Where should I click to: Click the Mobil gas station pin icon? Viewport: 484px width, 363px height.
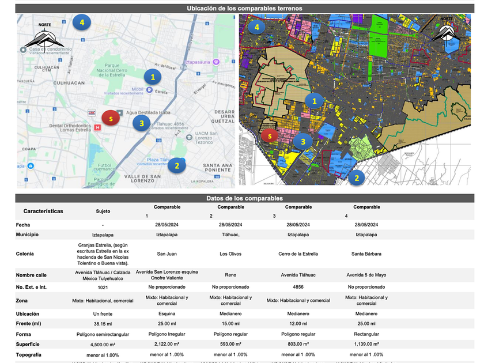[x=149, y=90]
